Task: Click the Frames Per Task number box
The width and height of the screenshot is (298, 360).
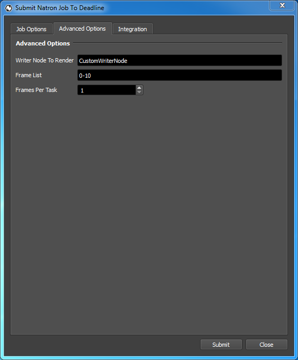Action: (x=107, y=90)
